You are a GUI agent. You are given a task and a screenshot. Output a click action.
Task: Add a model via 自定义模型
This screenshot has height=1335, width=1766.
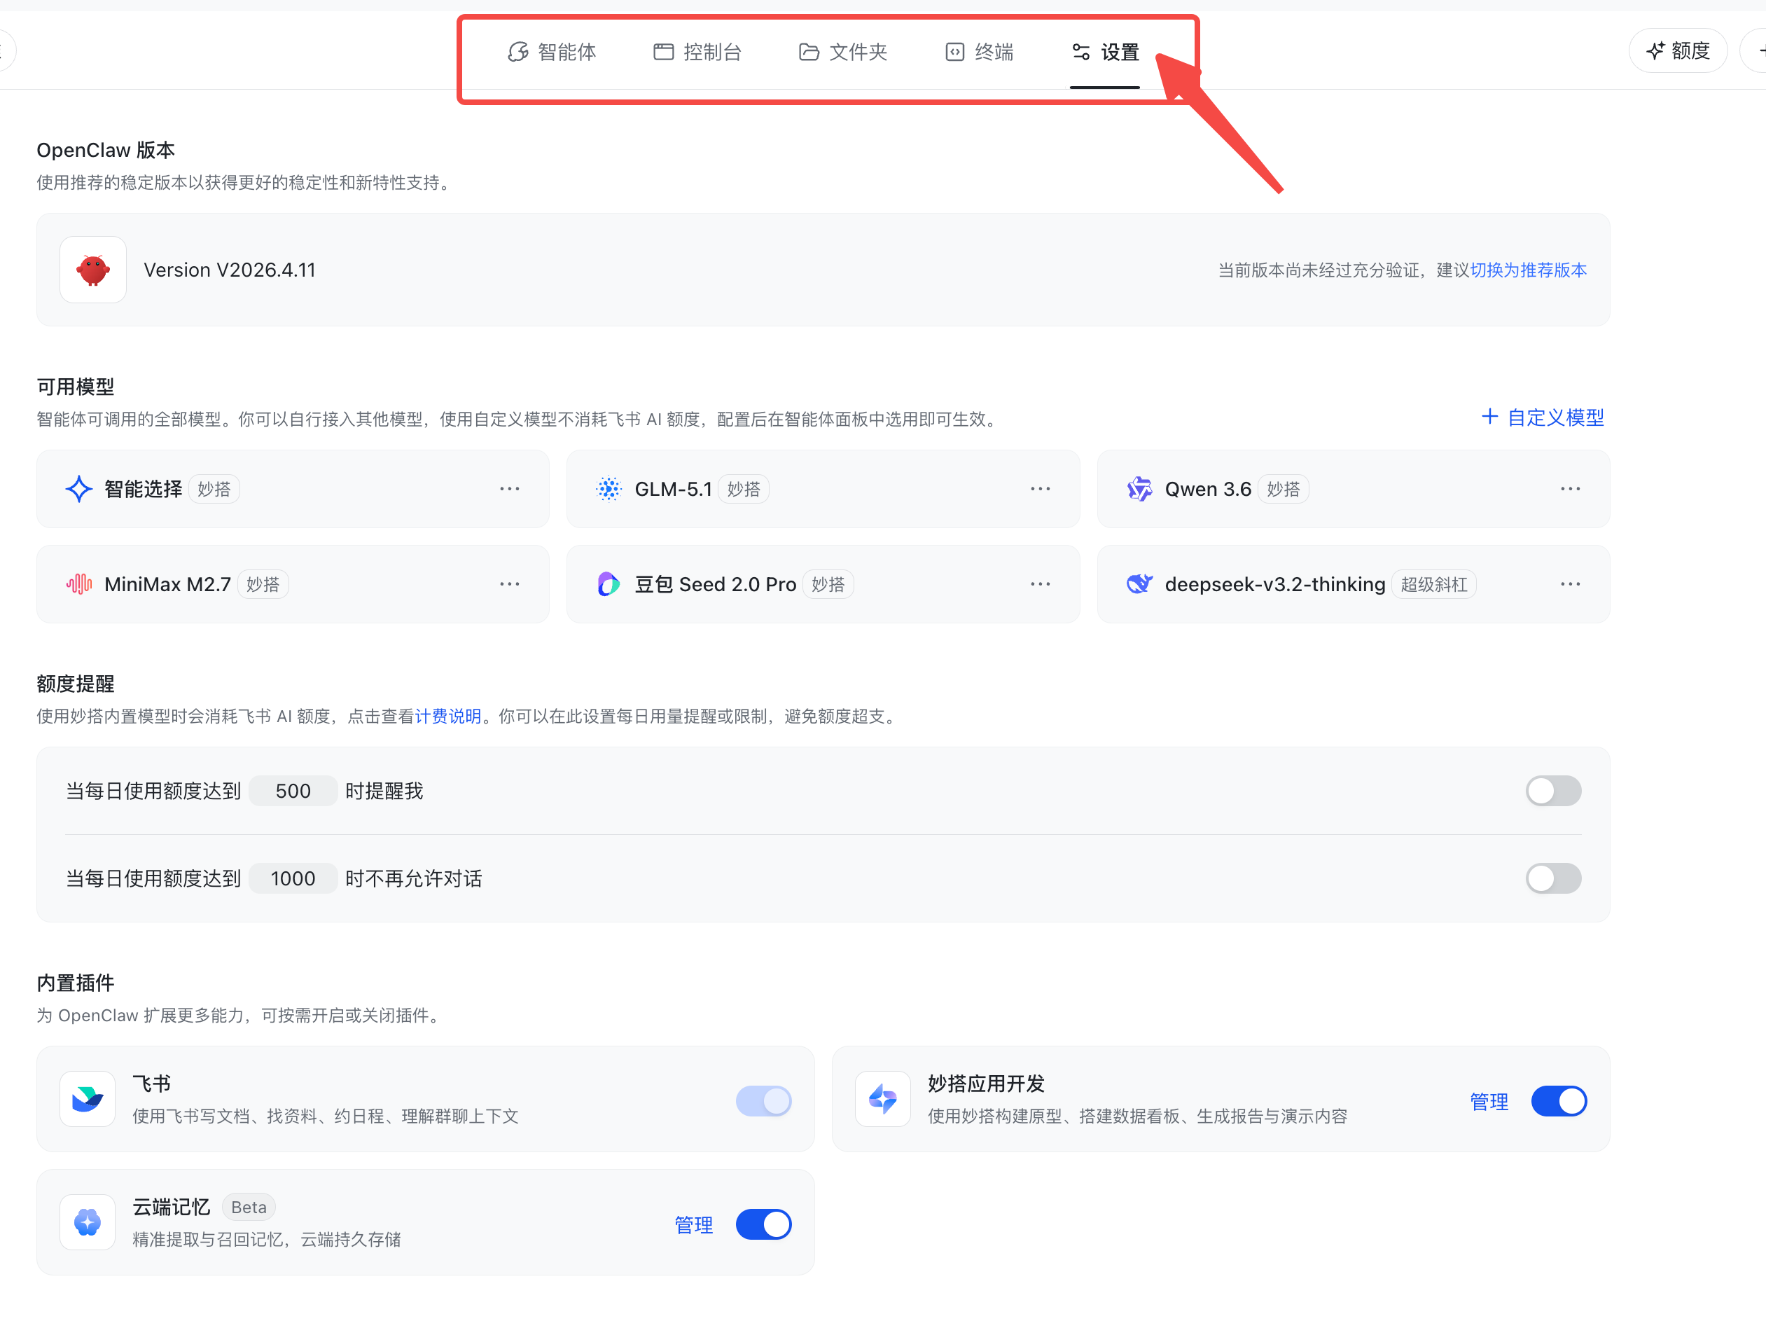[1543, 417]
